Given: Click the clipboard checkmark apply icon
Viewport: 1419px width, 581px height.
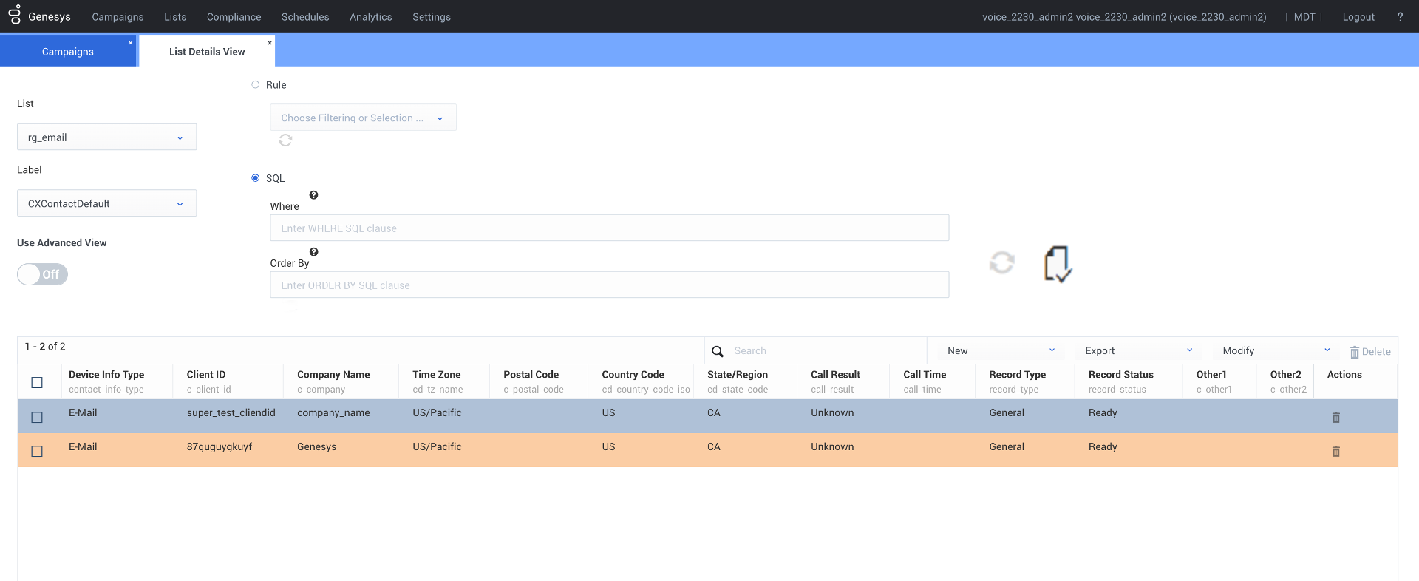Looking at the screenshot, I should tap(1057, 264).
